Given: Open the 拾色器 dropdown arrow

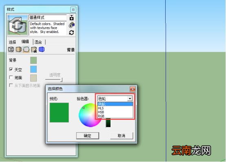Looking at the screenshot, I should 130,99.
